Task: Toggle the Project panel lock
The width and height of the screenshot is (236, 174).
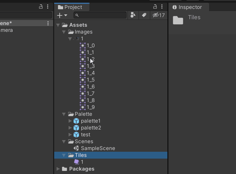Action: point(155,7)
